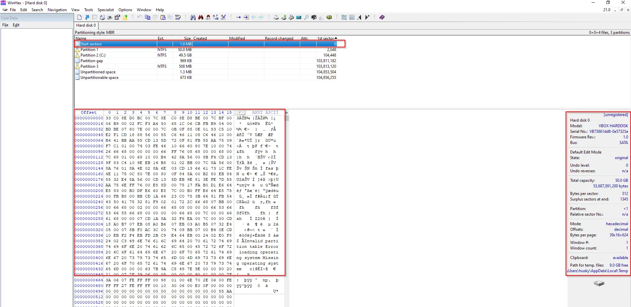Screen dimensions: 631x307
Task: Switch to the Hard disk 0 tab
Action: click(x=86, y=25)
